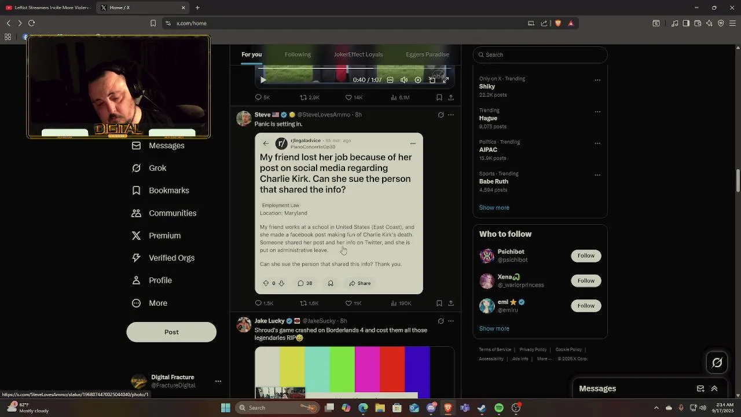Screen dimensions: 741x417
Task: Open Communities in the sidebar
Action: click(x=164, y=213)
